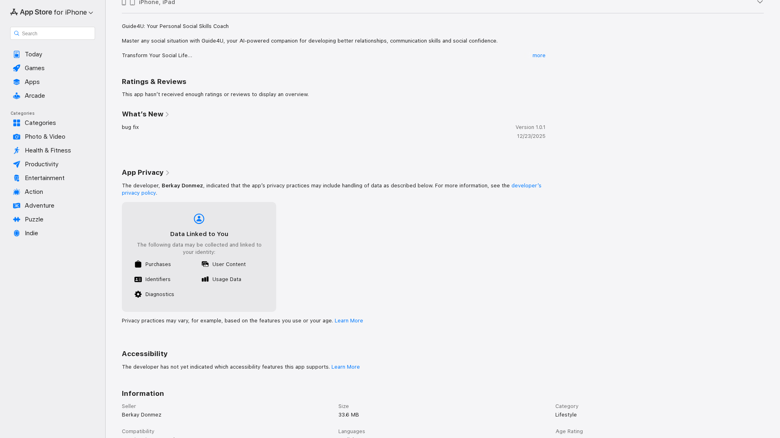Click the Adventure category icon

click(x=17, y=206)
